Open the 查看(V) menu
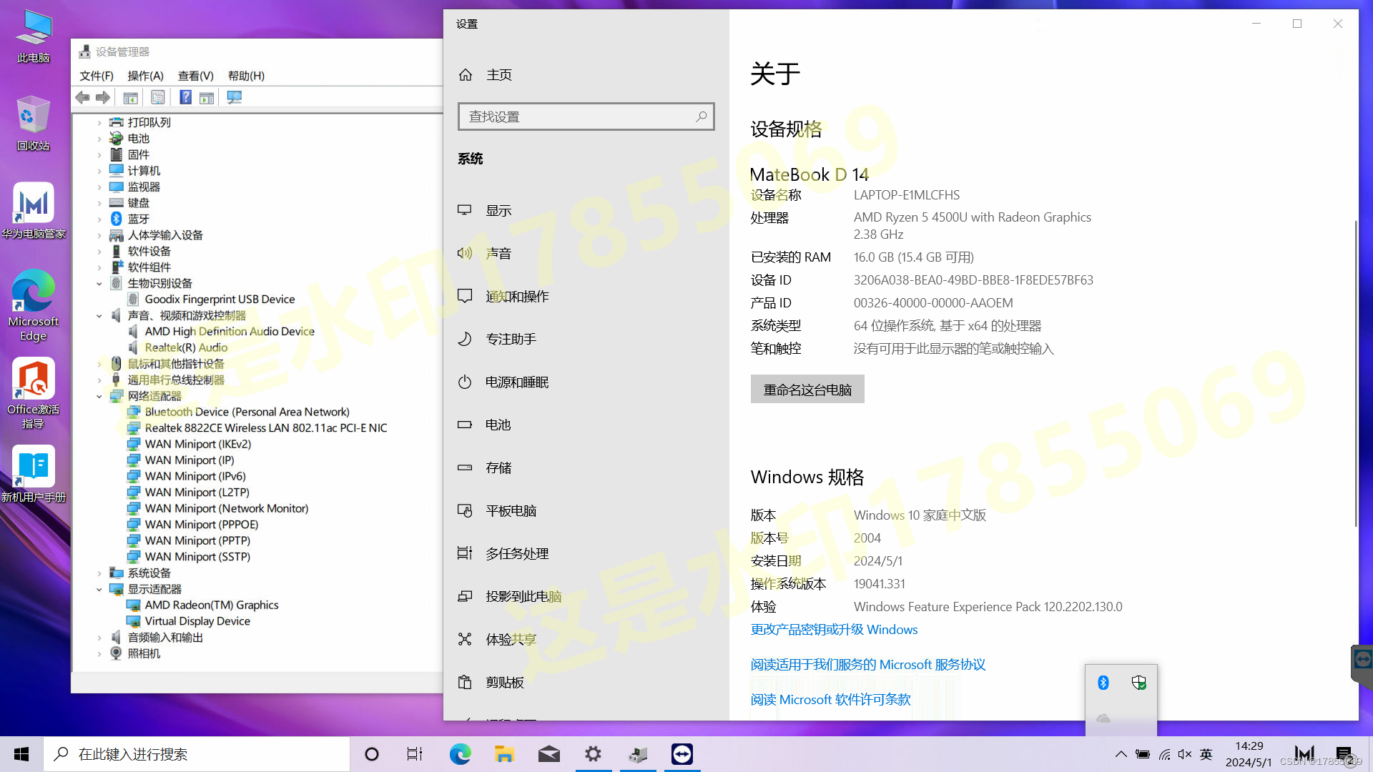 click(195, 76)
